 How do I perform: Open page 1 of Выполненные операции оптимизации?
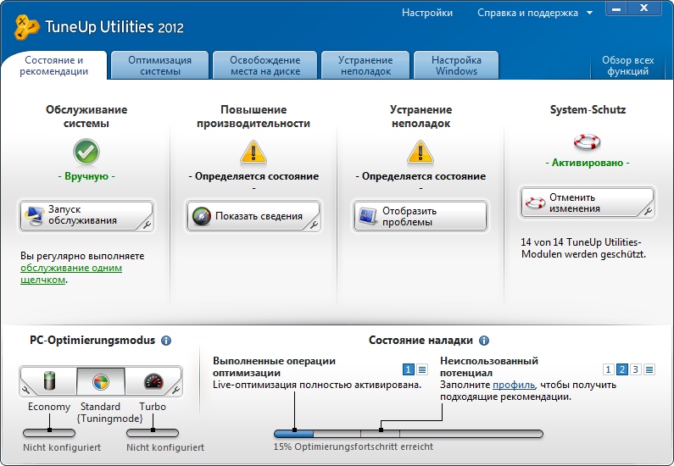click(409, 369)
